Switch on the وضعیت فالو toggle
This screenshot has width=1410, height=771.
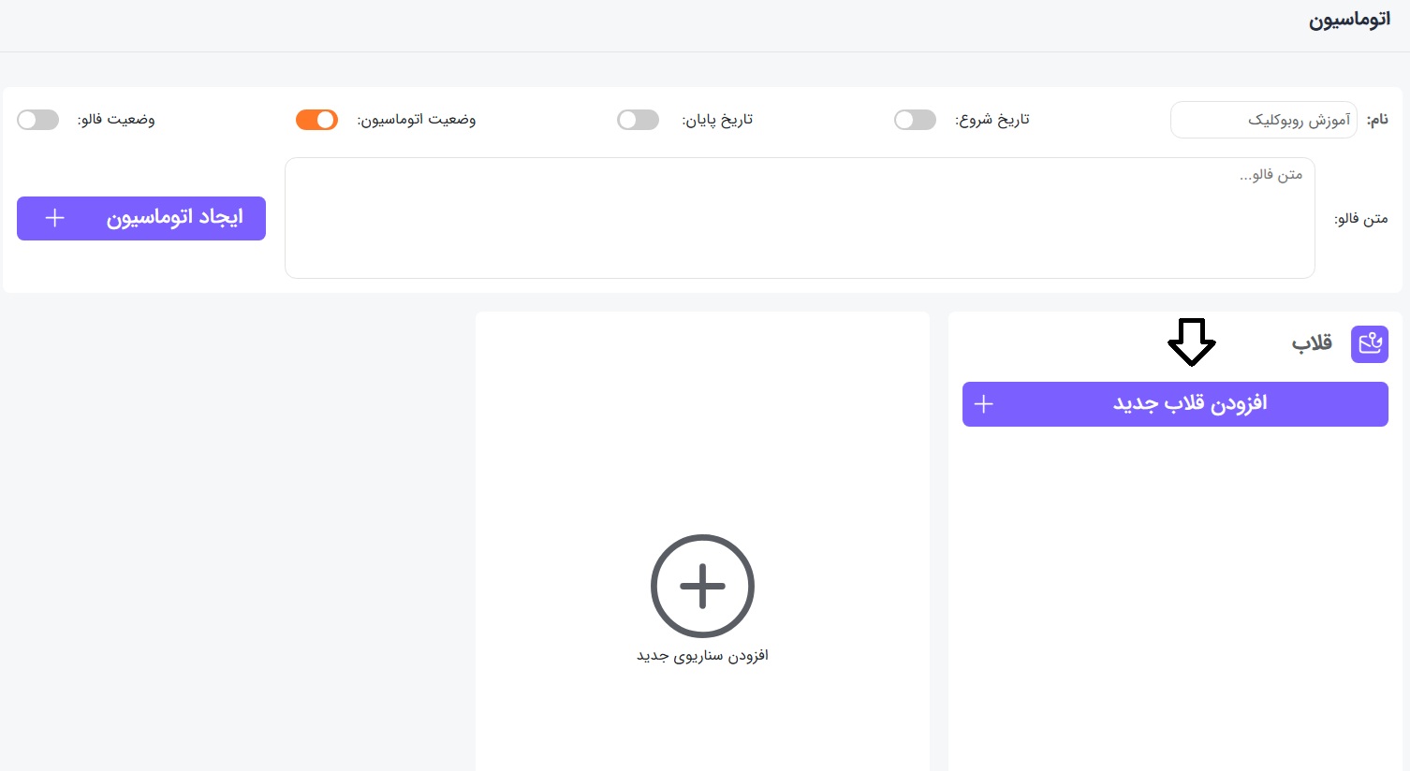38,120
